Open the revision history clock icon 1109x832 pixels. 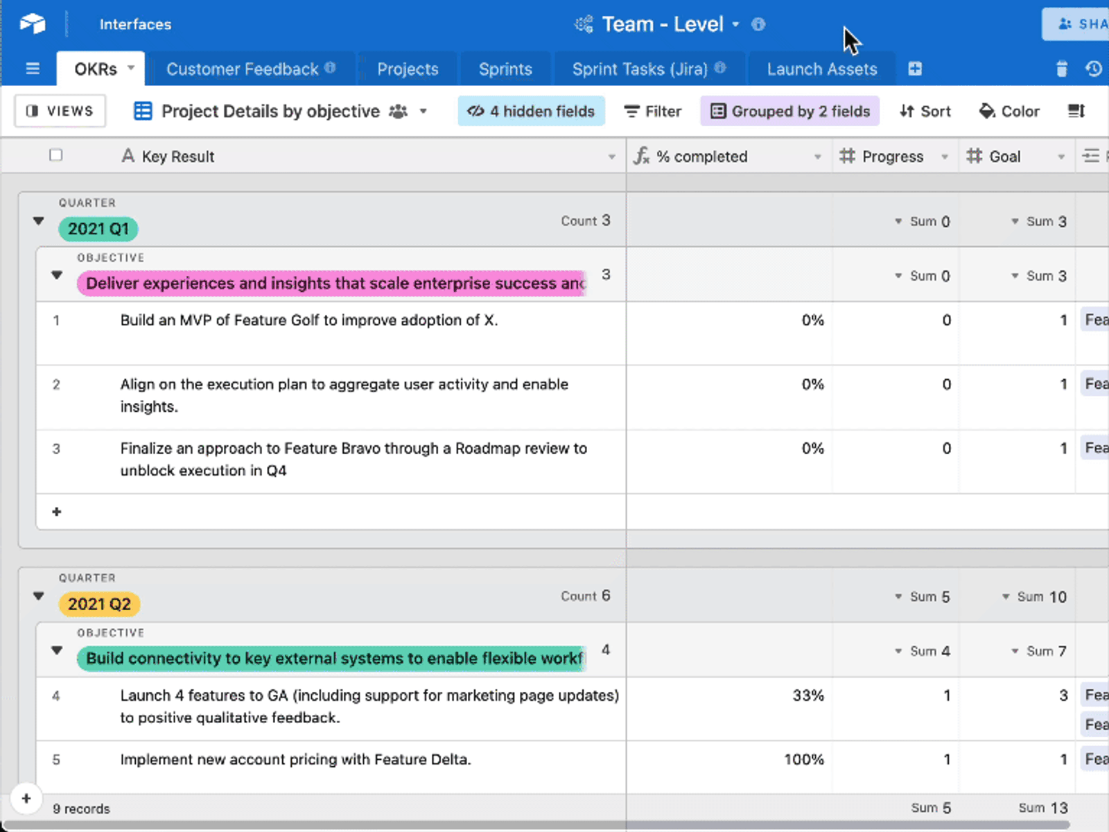click(1094, 69)
